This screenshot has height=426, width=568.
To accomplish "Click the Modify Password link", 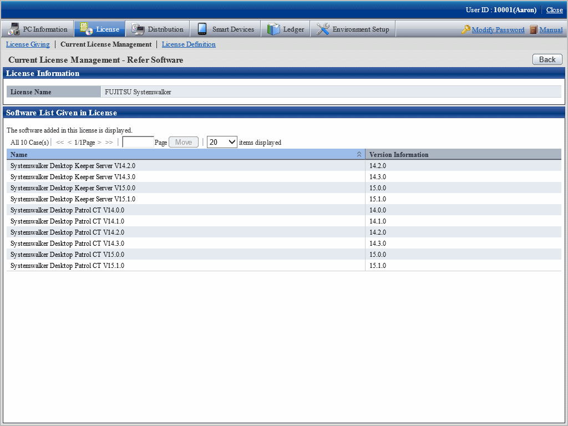I will coord(498,30).
